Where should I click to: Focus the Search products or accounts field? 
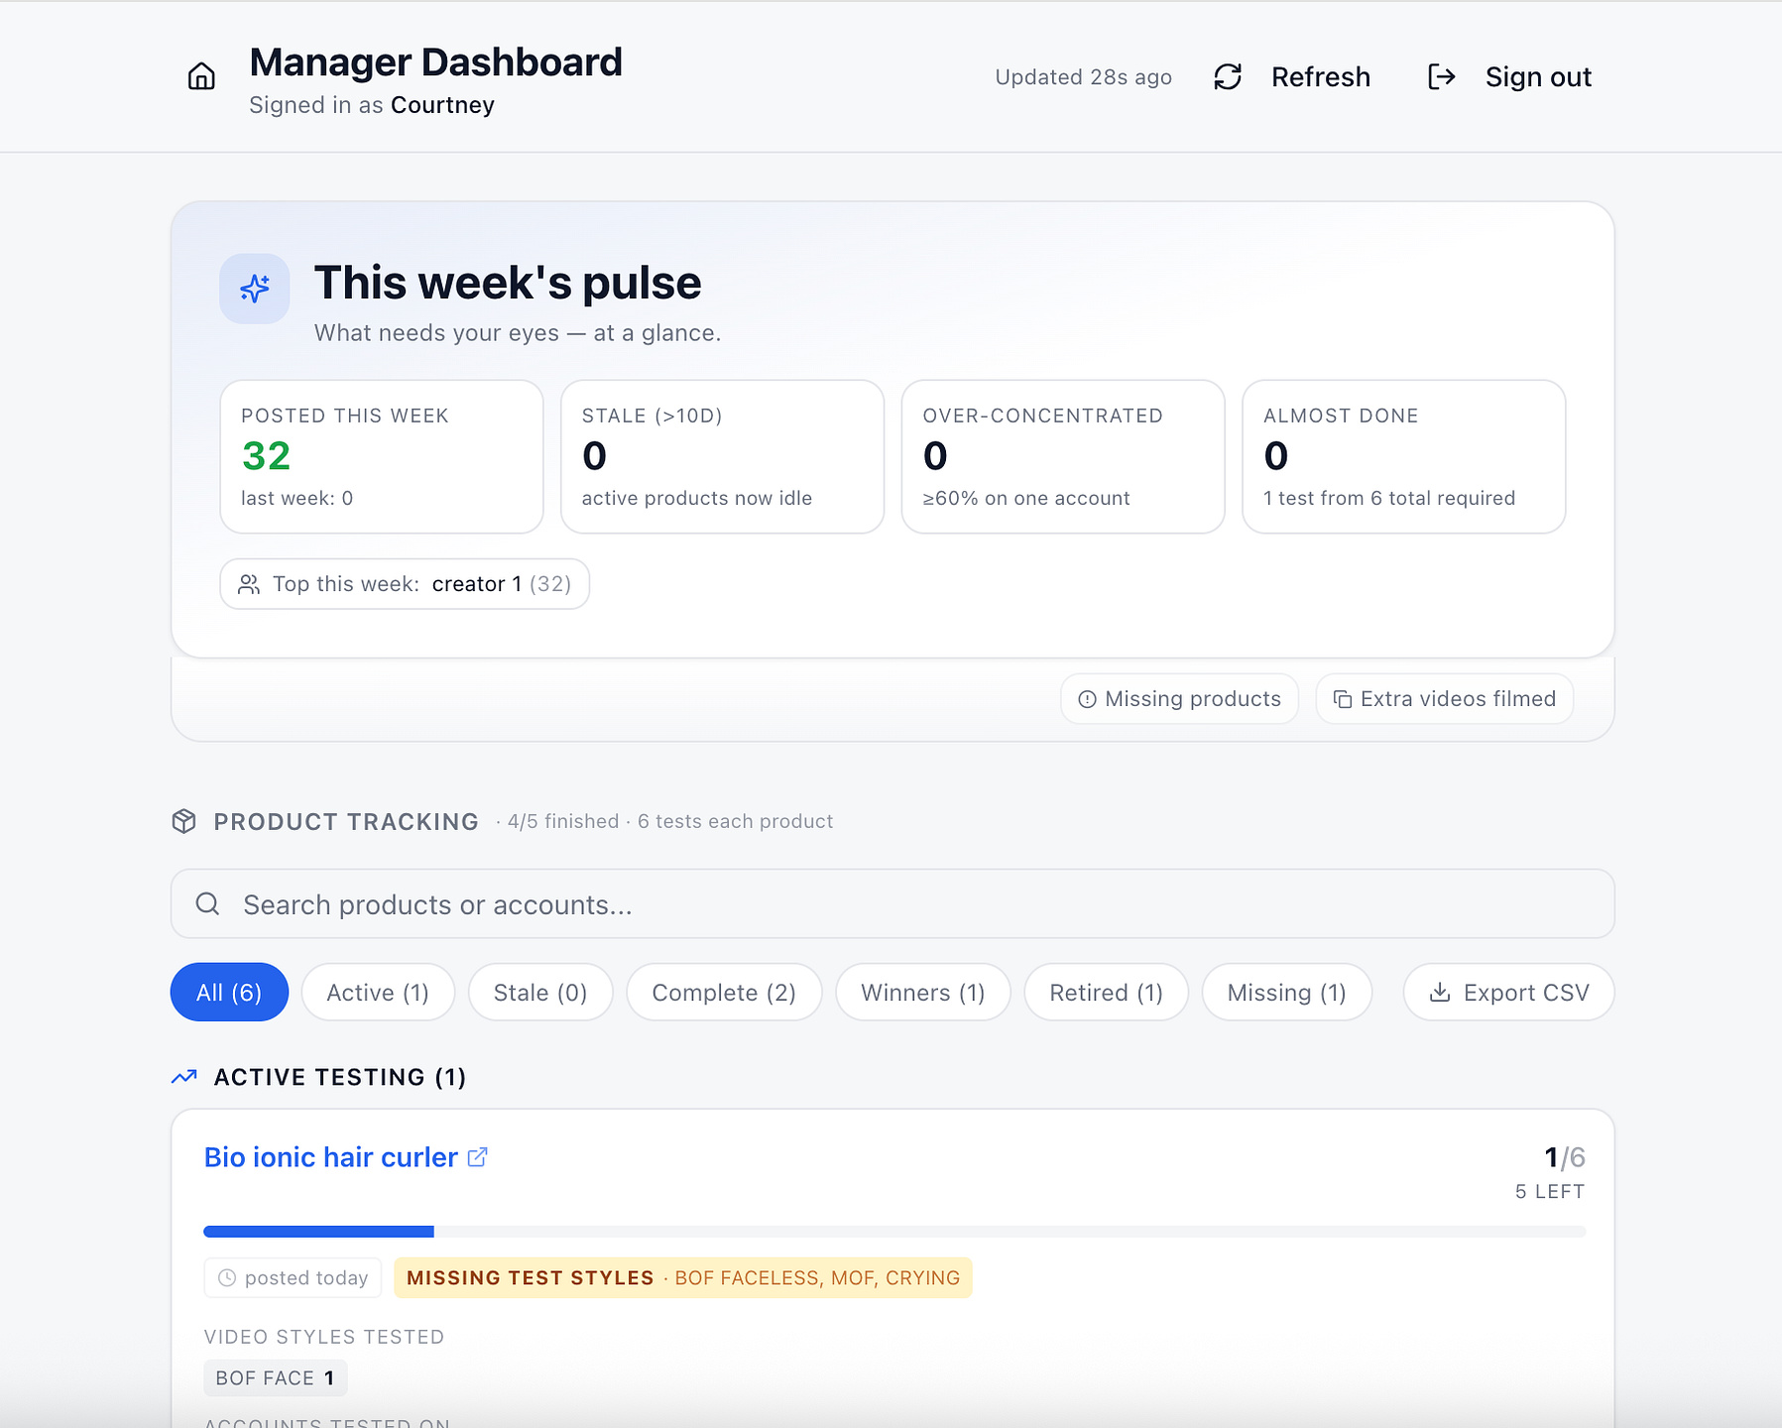[x=892, y=903]
